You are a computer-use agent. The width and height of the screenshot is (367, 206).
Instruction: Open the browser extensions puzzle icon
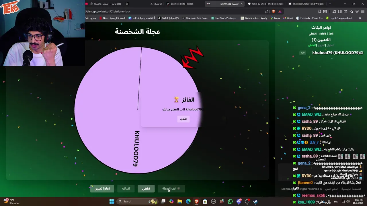tap(319, 11)
